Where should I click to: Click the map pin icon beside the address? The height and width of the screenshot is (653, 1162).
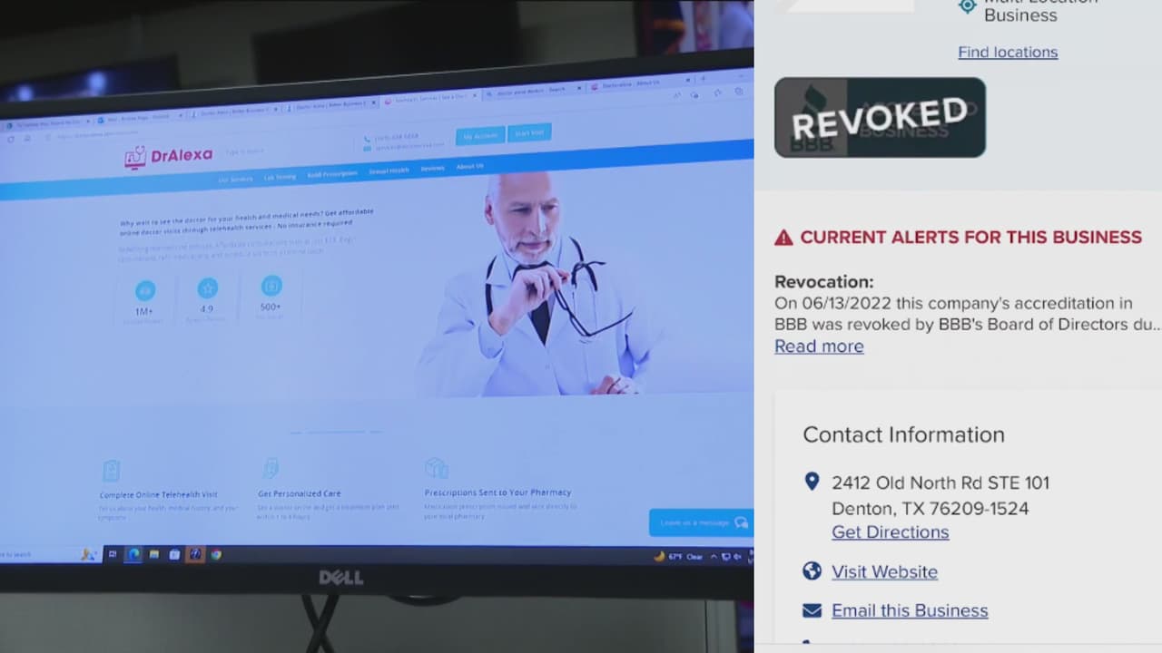(x=812, y=482)
